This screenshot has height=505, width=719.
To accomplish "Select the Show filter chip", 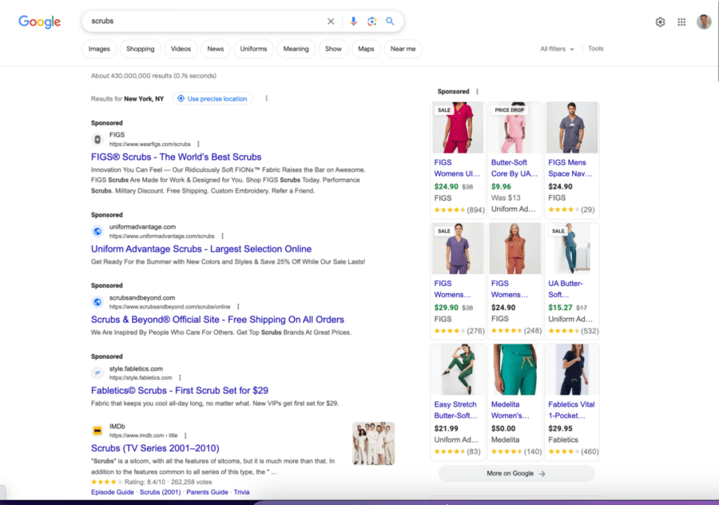I will tap(333, 49).
